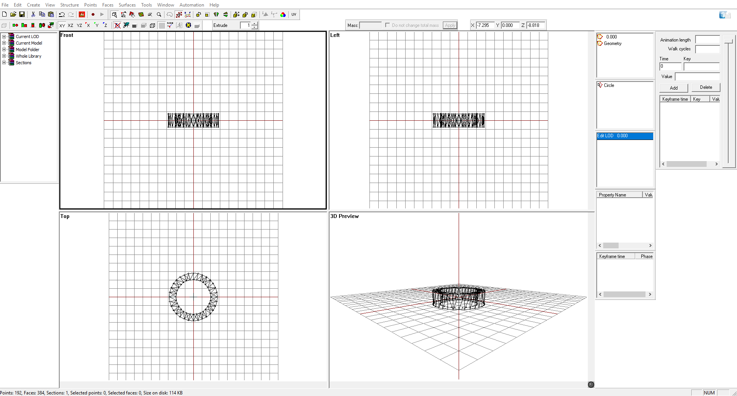Open the Surfaces menu
737x396 pixels.
[x=127, y=5]
